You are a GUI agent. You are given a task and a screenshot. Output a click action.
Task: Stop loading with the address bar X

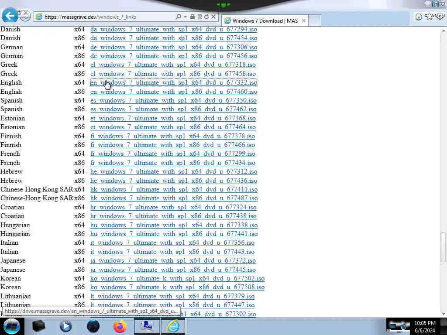coord(213,17)
